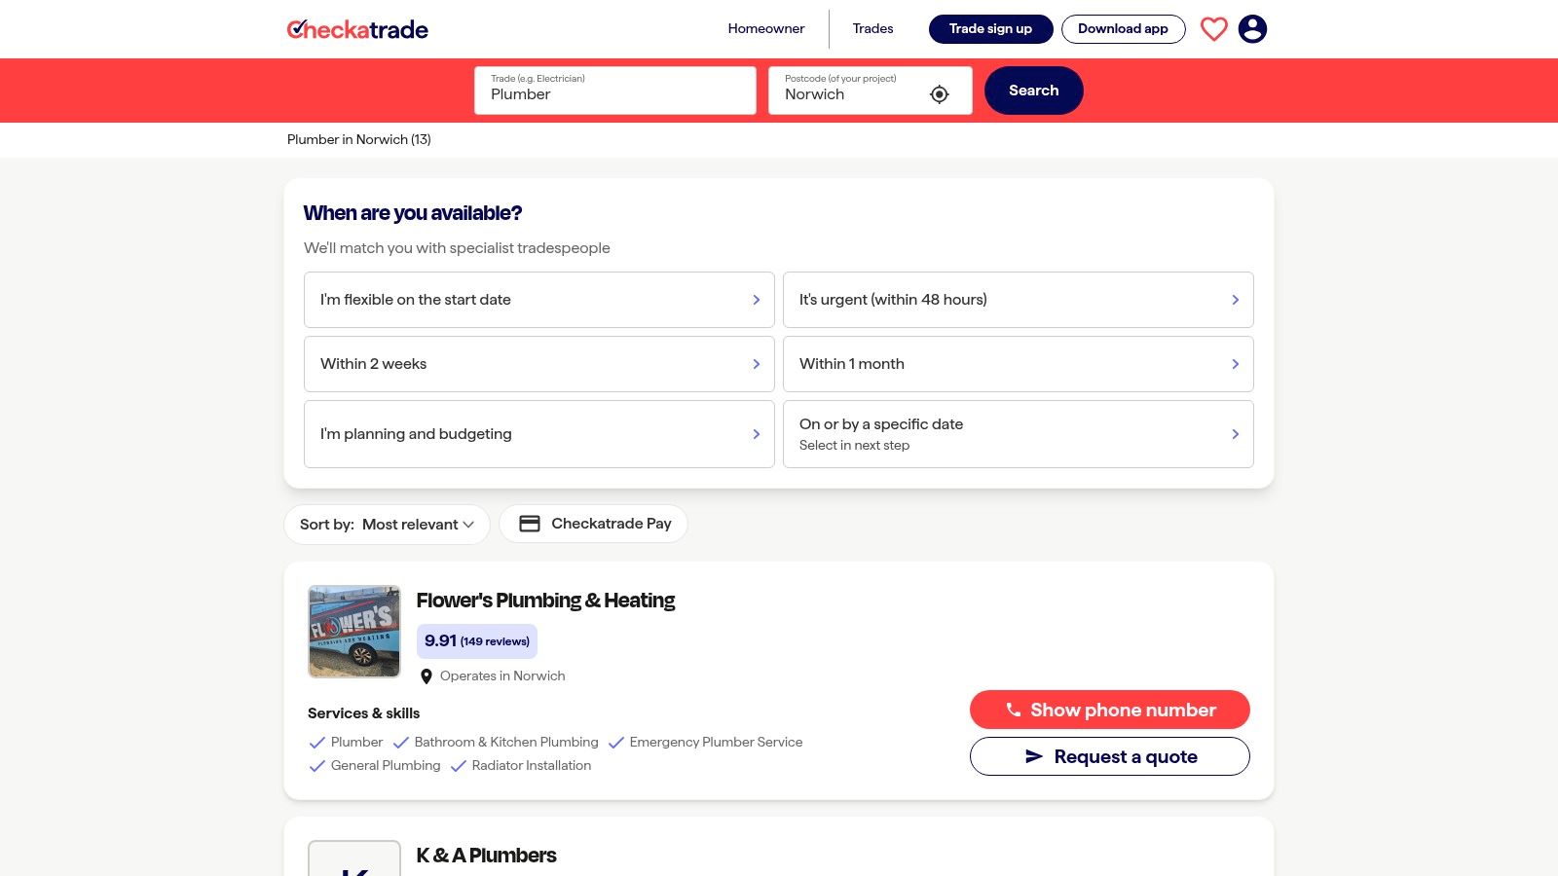Click the location pin beside Operates in Norwich
Image resolution: width=1558 pixels, height=876 pixels.
pyautogui.click(x=426, y=675)
